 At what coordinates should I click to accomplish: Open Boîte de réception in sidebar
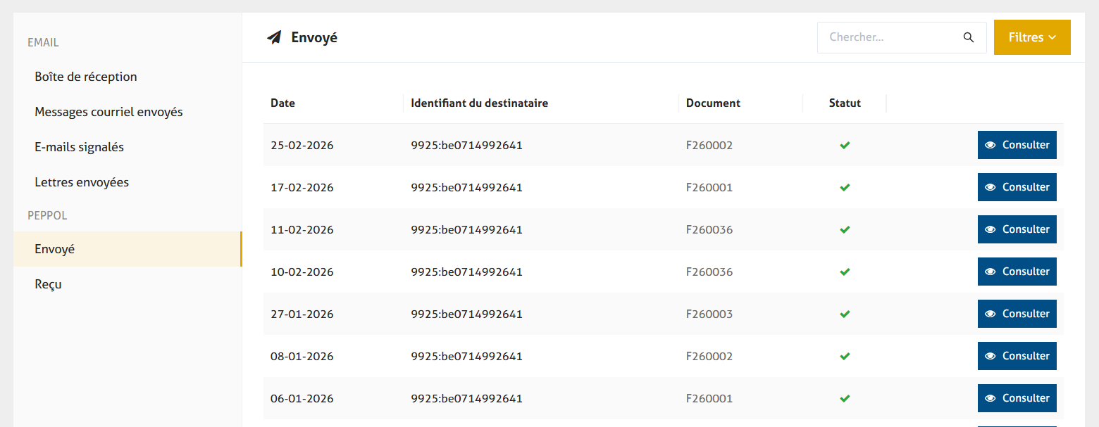[86, 77]
